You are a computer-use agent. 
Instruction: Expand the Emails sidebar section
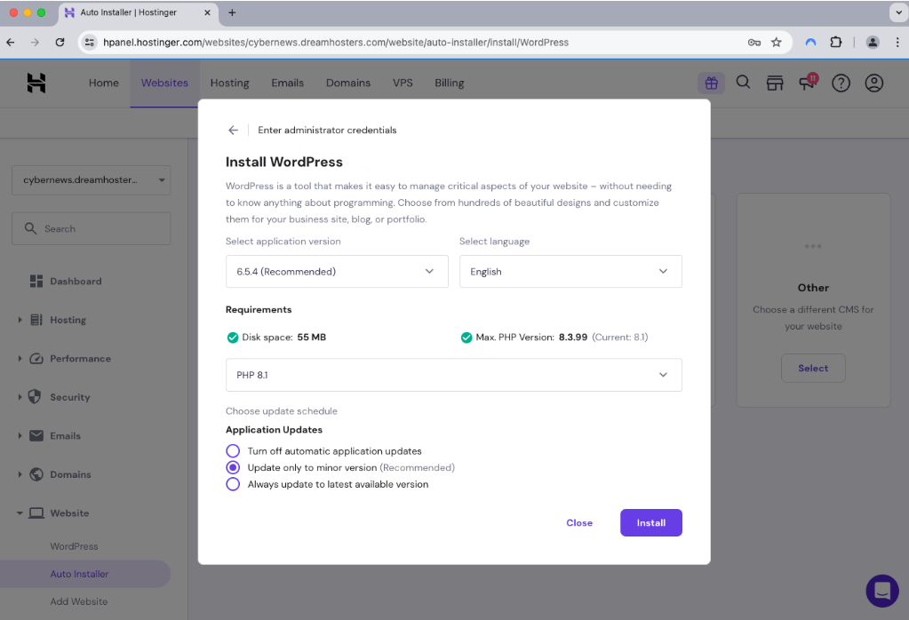(20, 436)
